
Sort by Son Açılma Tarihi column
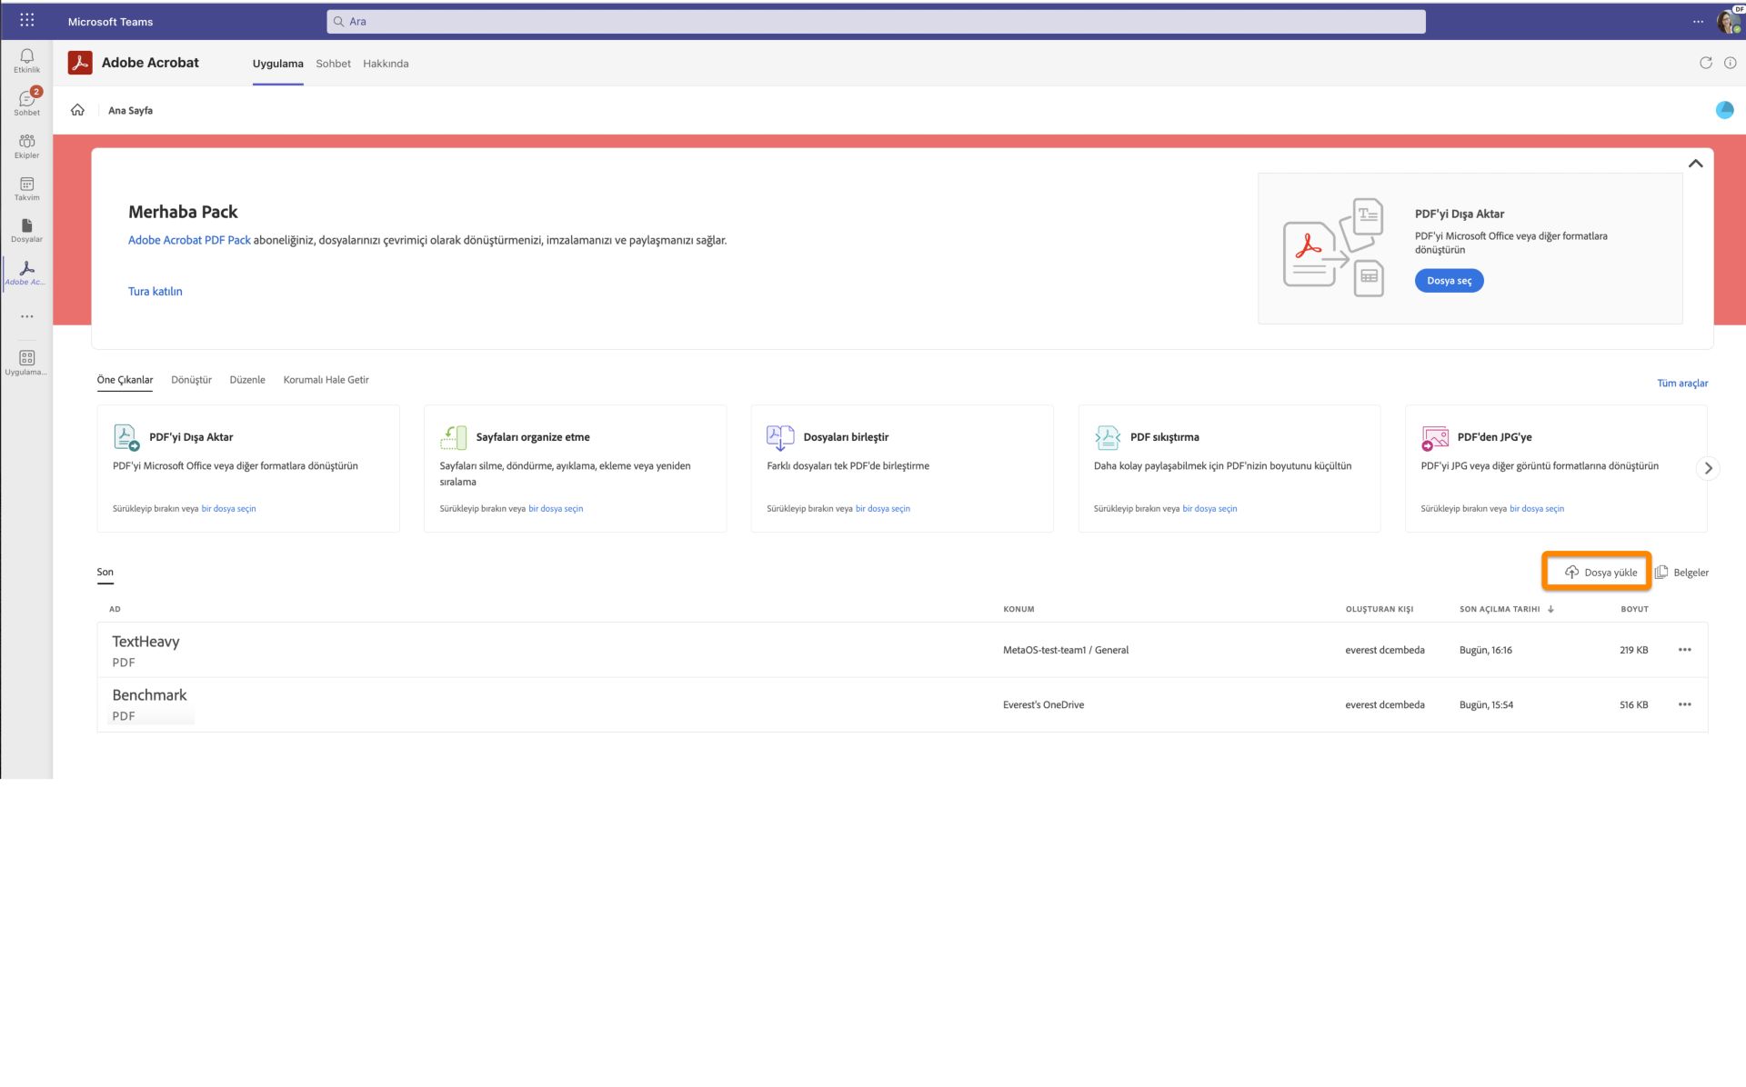click(x=1506, y=609)
